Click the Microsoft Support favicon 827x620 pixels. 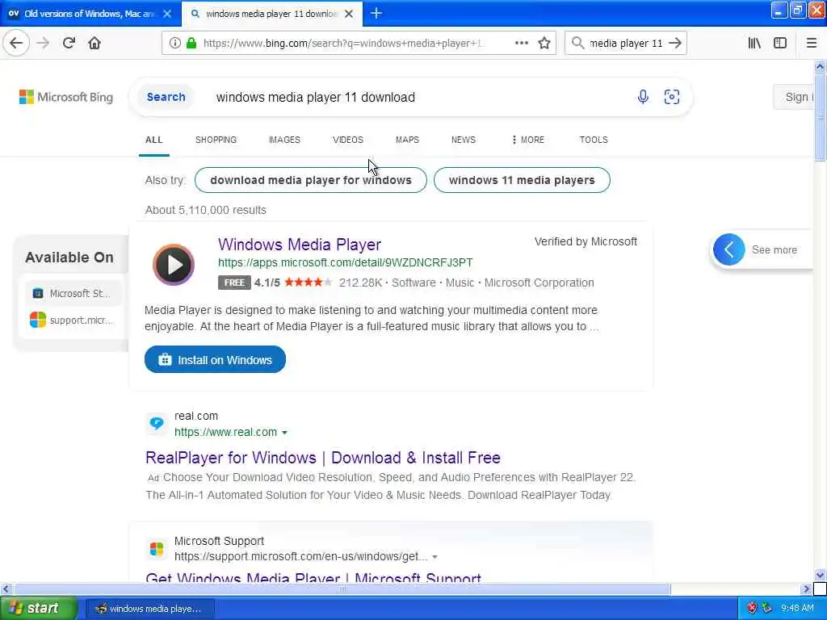(x=157, y=549)
